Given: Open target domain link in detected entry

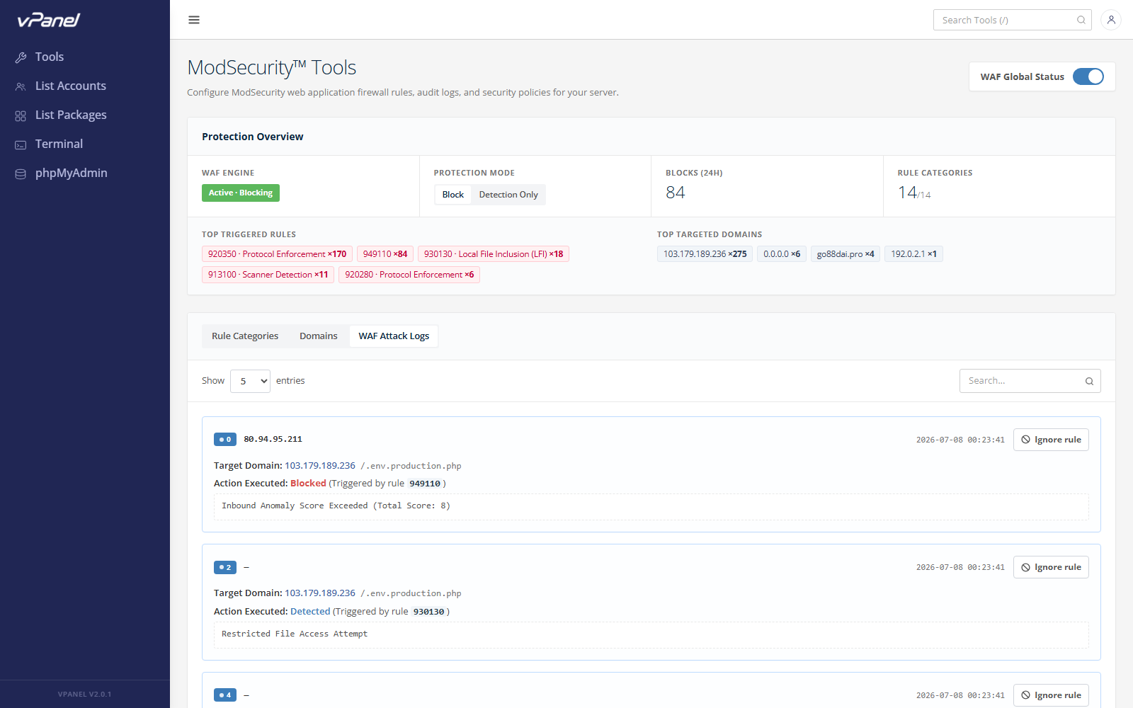Looking at the screenshot, I should click(x=320, y=593).
